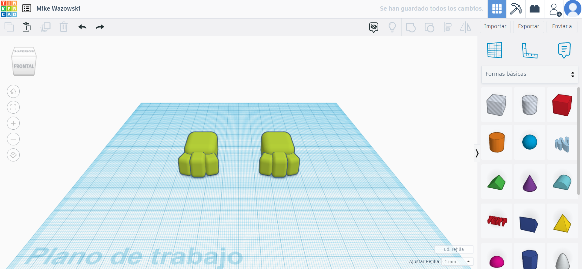The image size is (582, 269).
Task: Delete the selected shape
Action: coord(64,27)
